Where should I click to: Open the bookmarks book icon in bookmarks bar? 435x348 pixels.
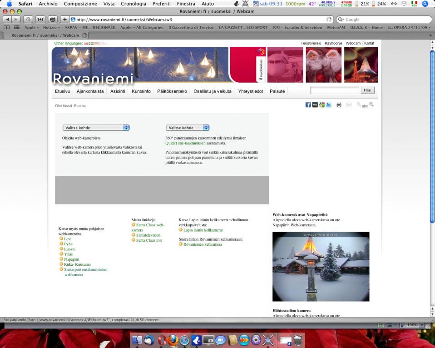6,27
